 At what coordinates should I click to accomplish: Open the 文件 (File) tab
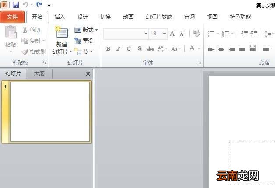pyautogui.click(x=12, y=17)
